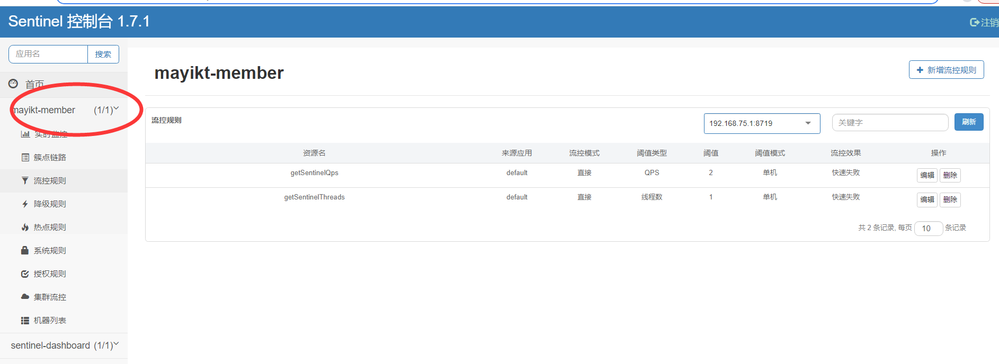Click the filter icon beside 流控规则
Viewport: 999px width, 364px height.
(25, 180)
